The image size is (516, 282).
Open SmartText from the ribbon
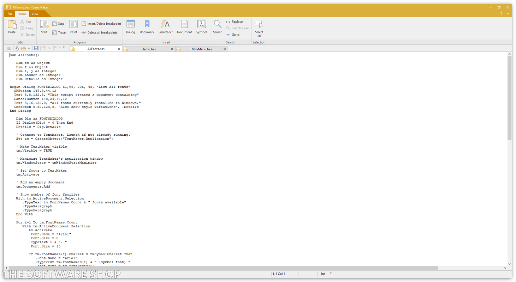click(x=165, y=27)
